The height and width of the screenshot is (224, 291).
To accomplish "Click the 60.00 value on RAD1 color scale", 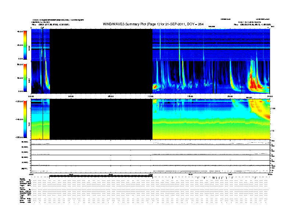I will tap(20, 64).
